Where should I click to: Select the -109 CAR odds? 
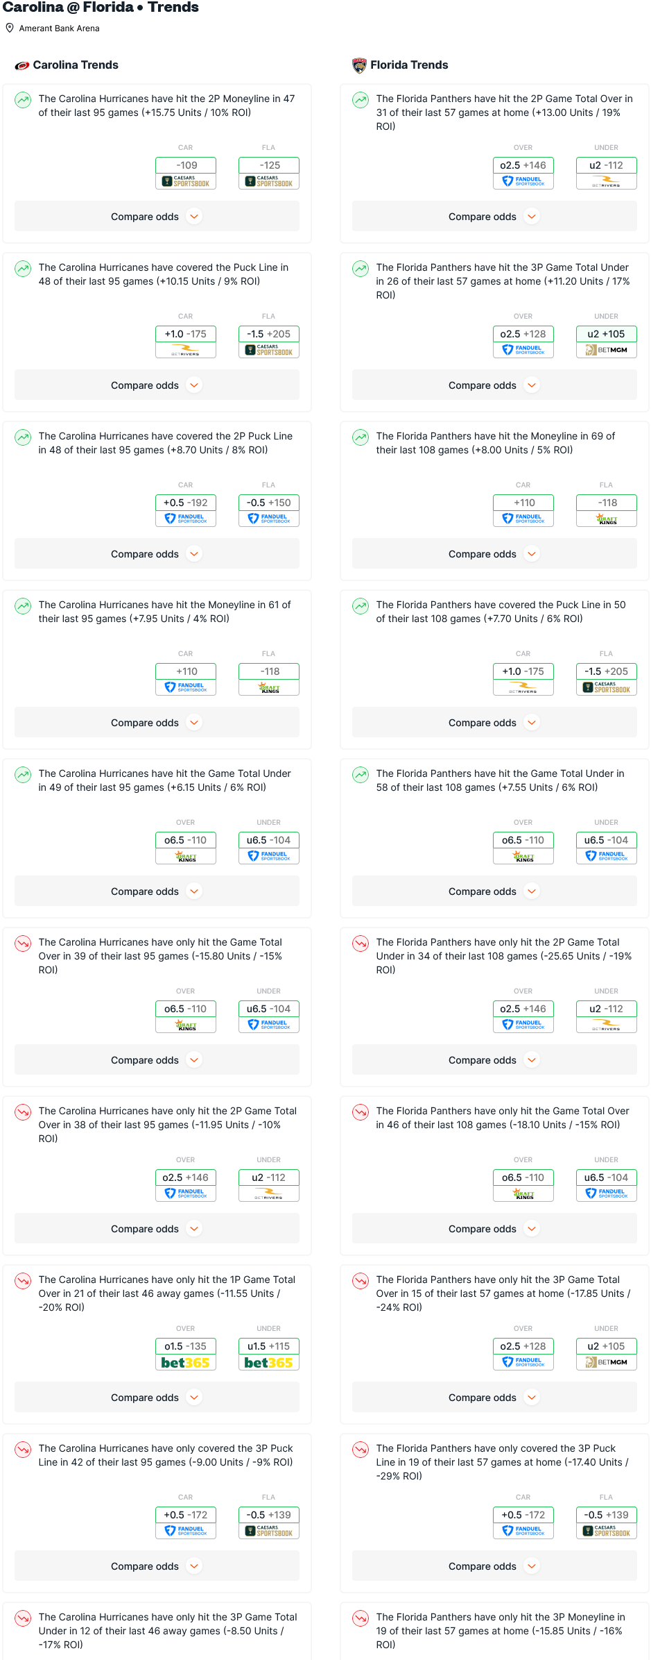(186, 165)
